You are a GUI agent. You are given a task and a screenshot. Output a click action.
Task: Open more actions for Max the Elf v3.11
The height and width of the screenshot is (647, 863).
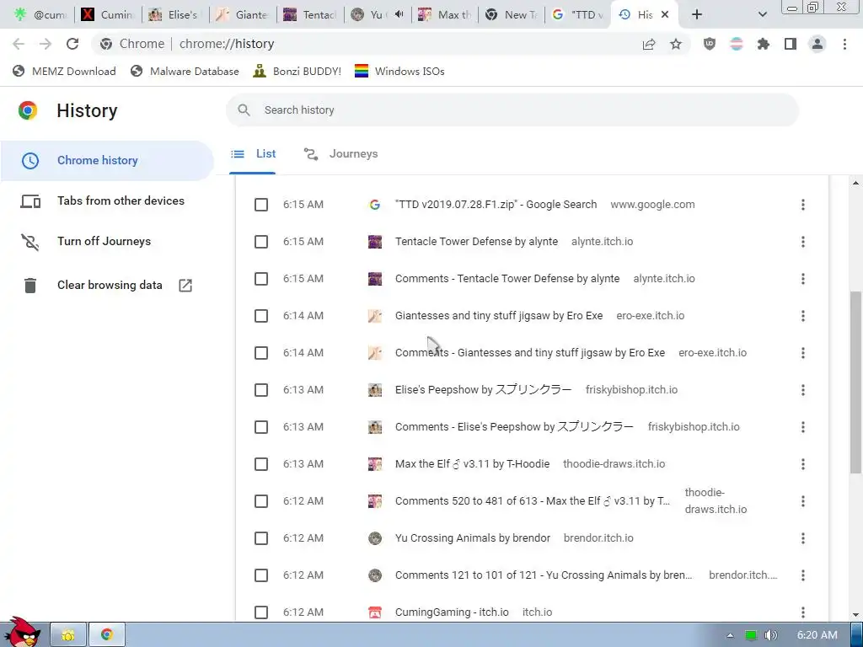tap(803, 464)
